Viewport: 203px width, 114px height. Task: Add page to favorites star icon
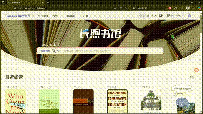[x=126, y=8]
